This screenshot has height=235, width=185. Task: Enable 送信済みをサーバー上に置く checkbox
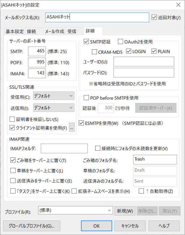13,181
